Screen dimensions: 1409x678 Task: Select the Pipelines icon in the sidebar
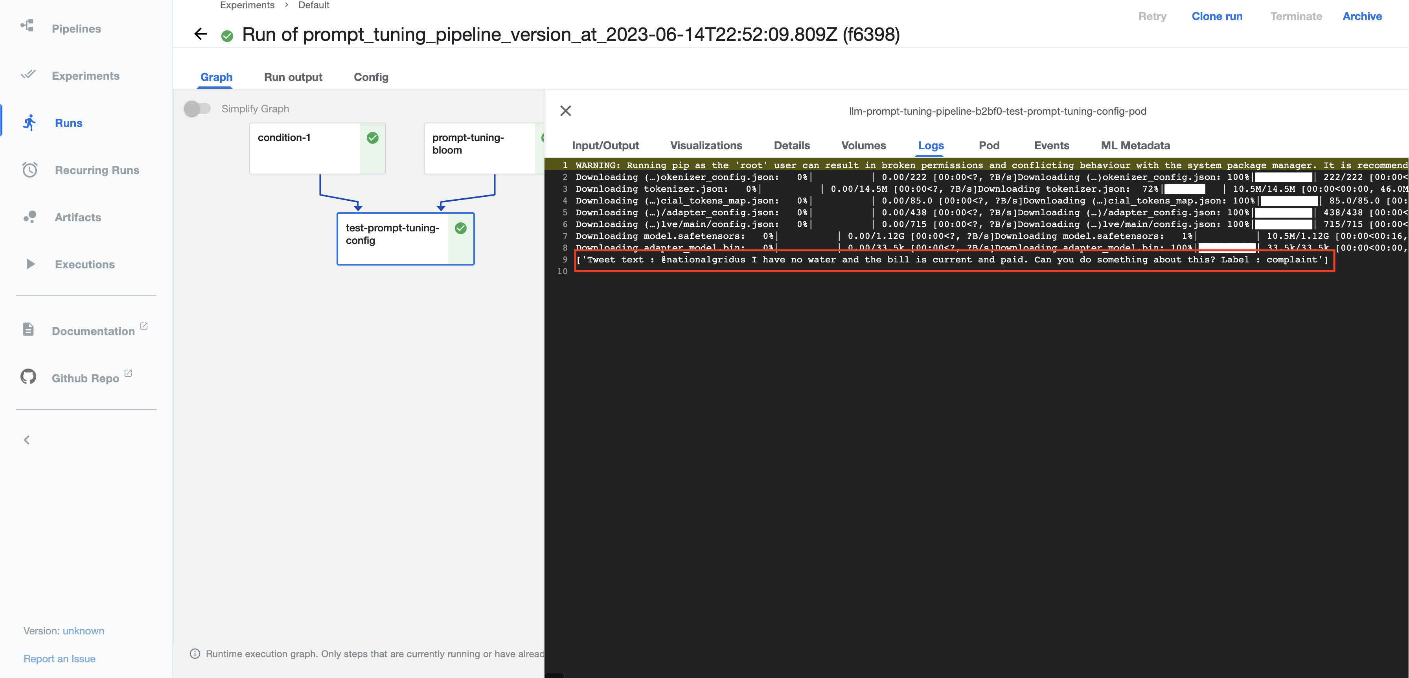click(x=28, y=28)
